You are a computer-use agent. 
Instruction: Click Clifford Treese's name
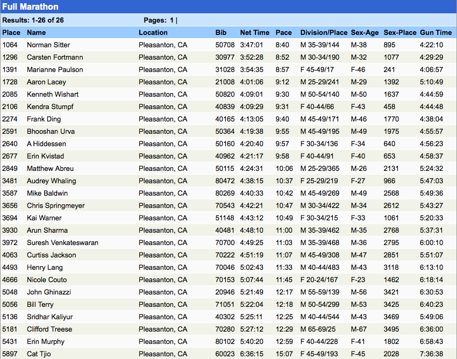49,329
